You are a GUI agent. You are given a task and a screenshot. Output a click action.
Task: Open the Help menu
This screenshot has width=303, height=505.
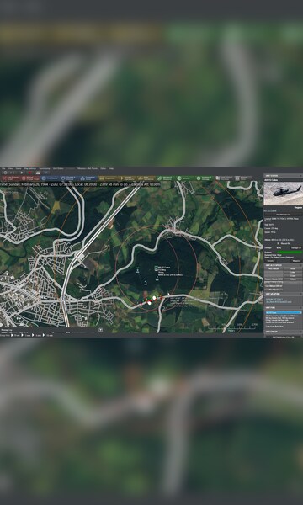pyautogui.click(x=111, y=168)
